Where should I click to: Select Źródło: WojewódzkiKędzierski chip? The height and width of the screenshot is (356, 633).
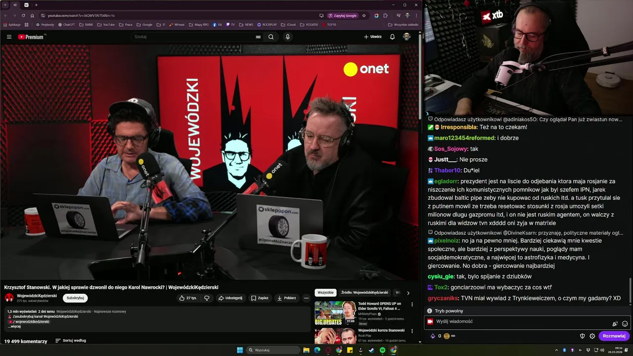pos(365,292)
